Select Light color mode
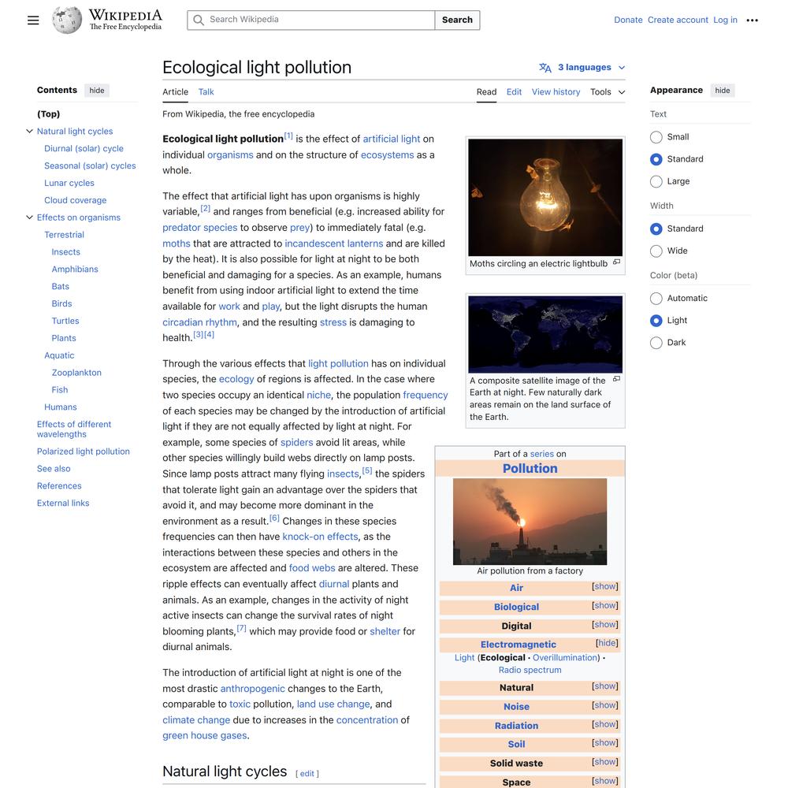This screenshot has height=788, width=788. (656, 321)
